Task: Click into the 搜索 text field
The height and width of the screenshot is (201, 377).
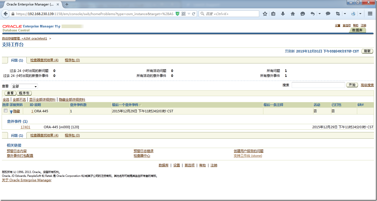Action: pyautogui.click(x=318, y=85)
